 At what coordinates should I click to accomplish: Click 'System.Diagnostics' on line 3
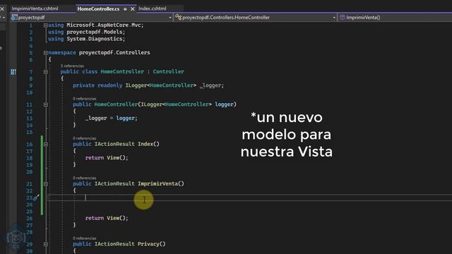pyautogui.click(x=95, y=39)
